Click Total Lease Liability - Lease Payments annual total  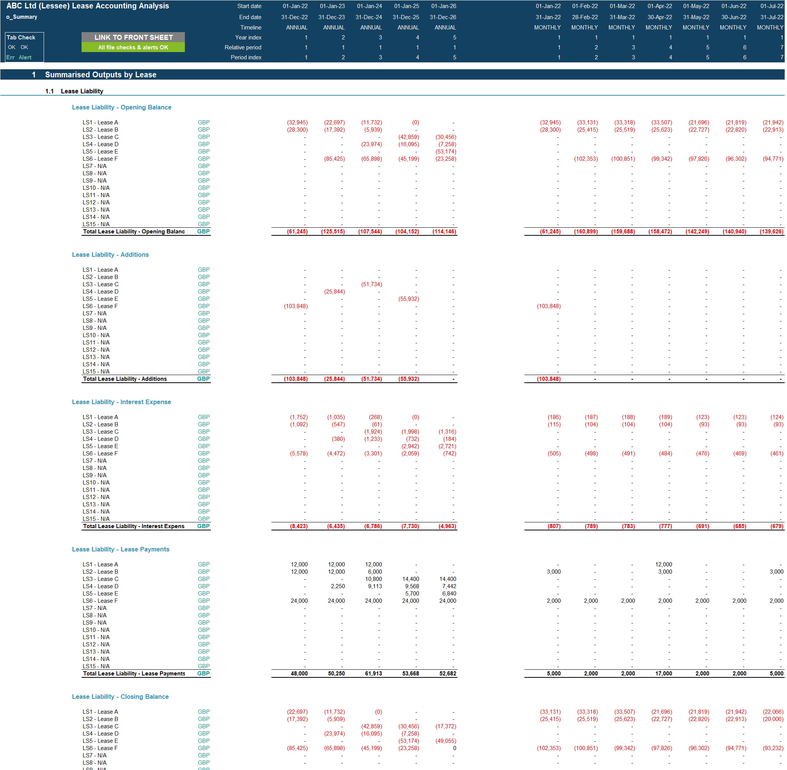click(299, 673)
